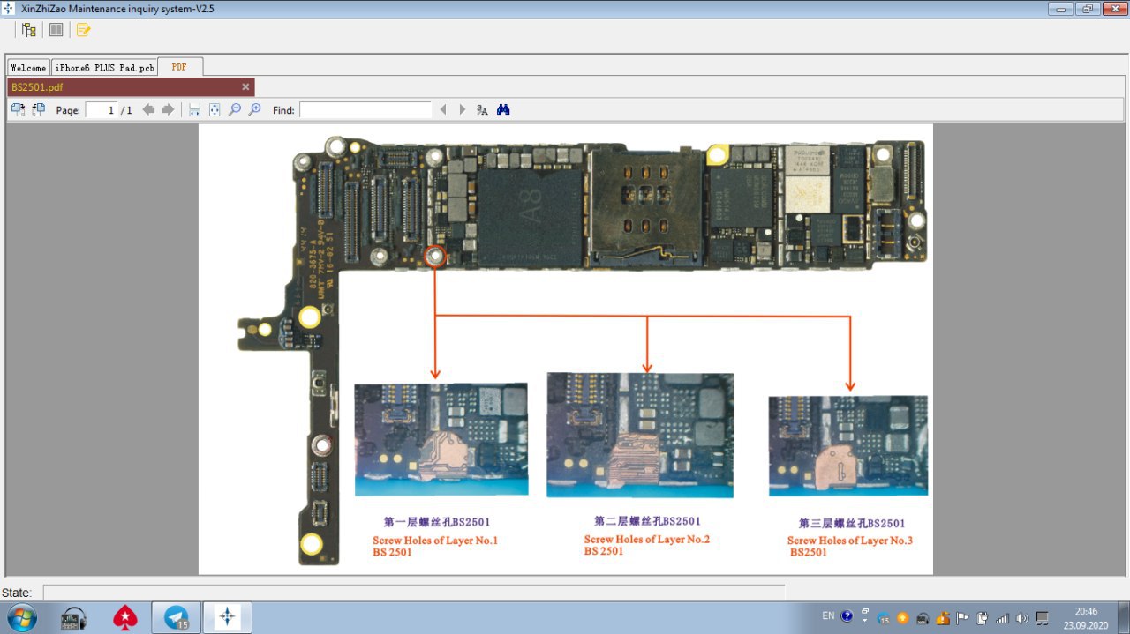Restore down the XinZhiZao window
The image size is (1130, 634).
[1087, 9]
